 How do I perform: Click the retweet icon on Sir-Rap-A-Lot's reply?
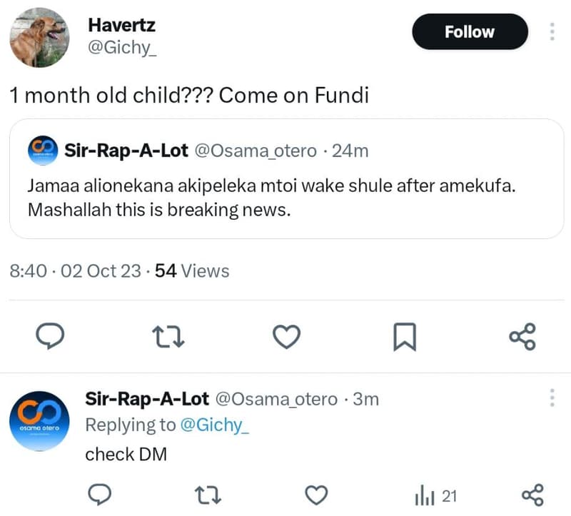(x=207, y=495)
